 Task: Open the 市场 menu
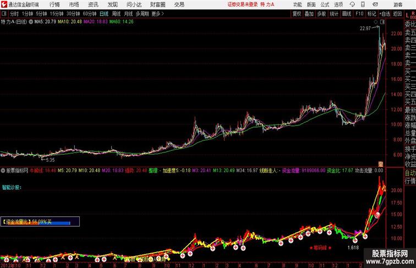pos(74,4)
